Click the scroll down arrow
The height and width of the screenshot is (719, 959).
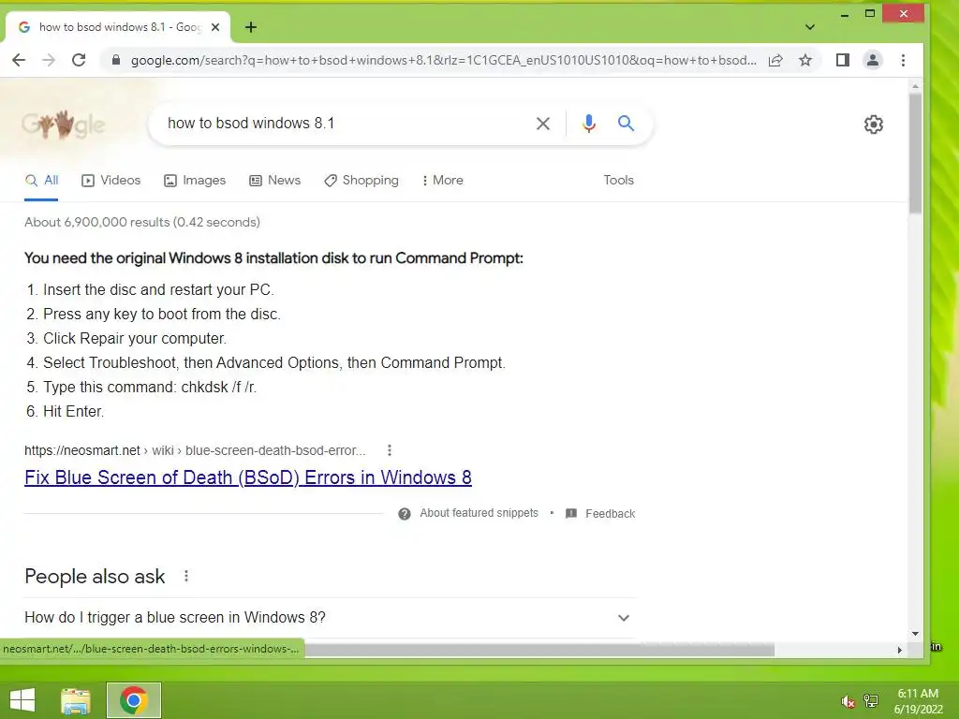[x=915, y=634]
